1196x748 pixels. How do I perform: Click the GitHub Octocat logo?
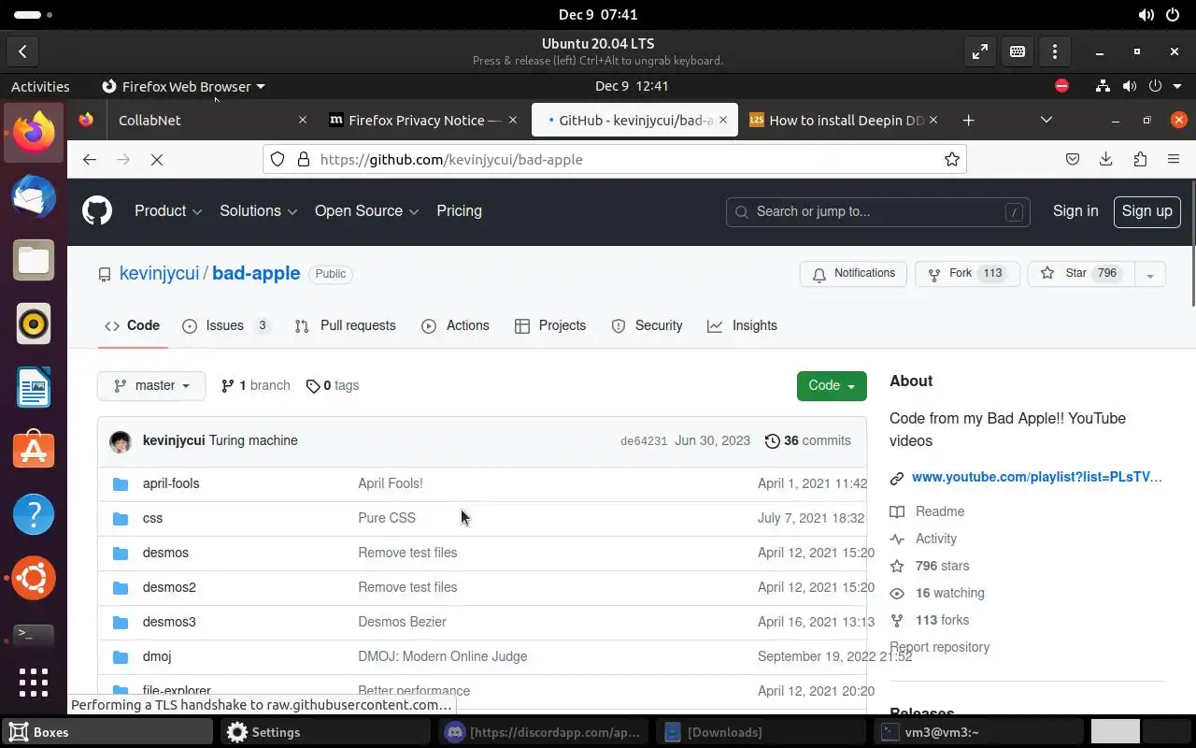click(x=97, y=211)
